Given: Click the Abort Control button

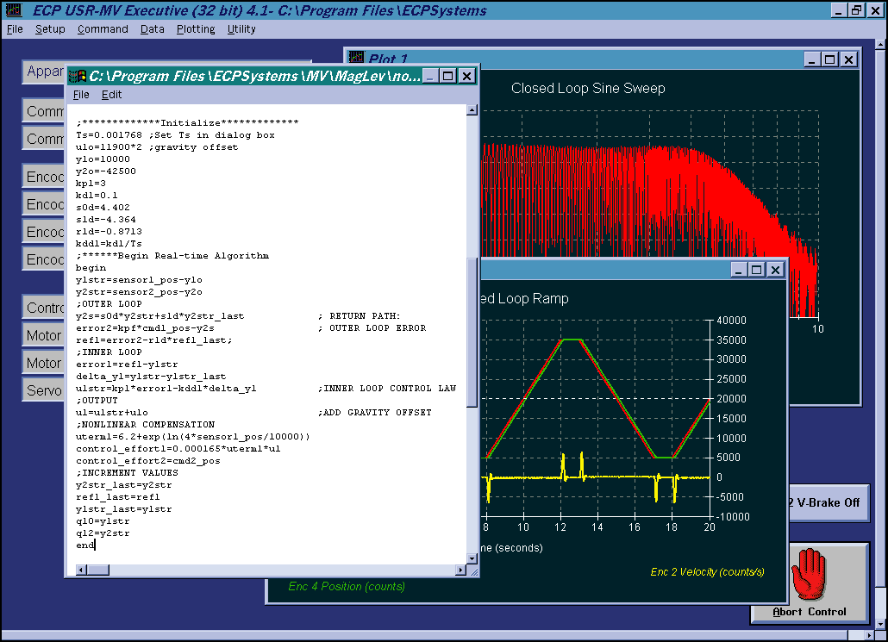Looking at the screenshot, I should [x=810, y=583].
